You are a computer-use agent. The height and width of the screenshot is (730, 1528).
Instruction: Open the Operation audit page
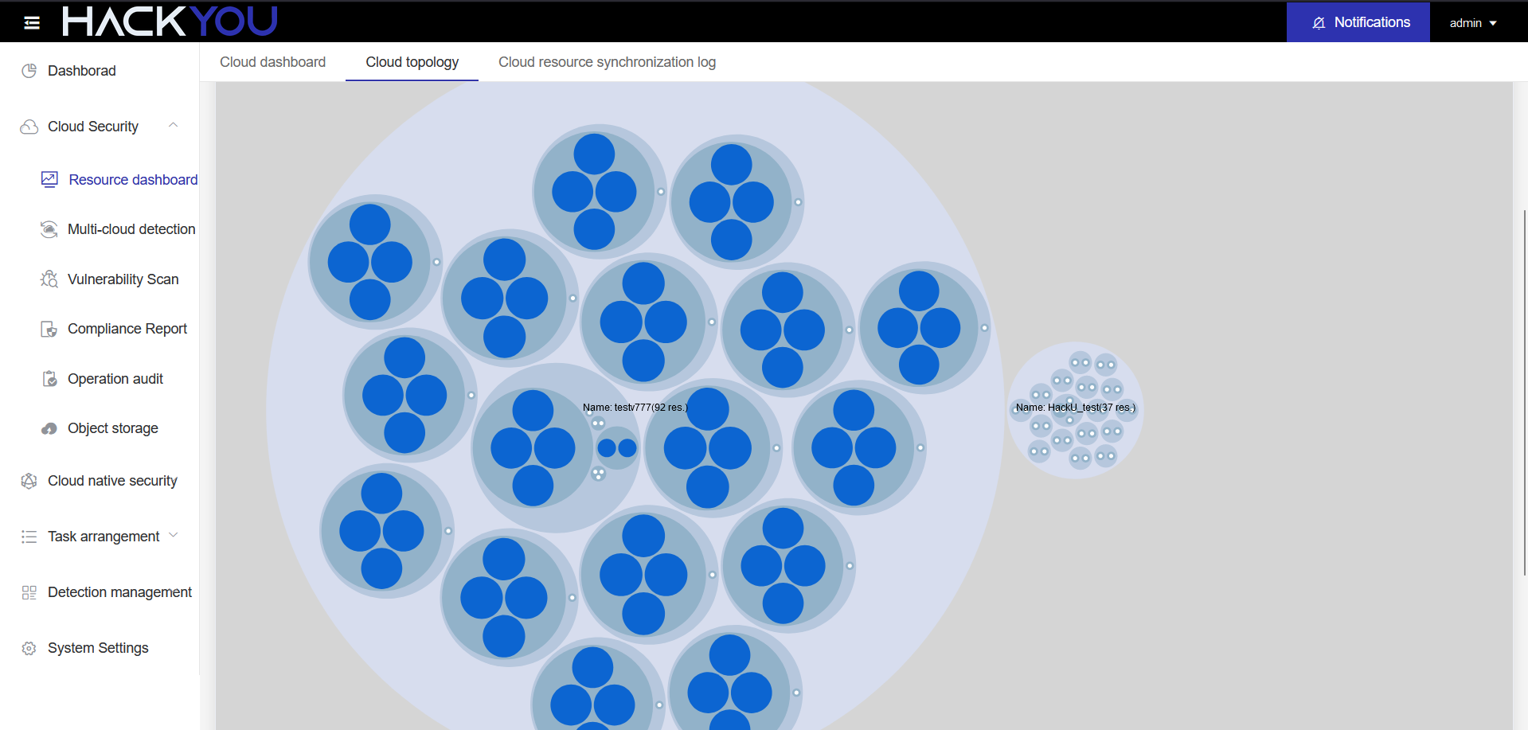coord(115,379)
